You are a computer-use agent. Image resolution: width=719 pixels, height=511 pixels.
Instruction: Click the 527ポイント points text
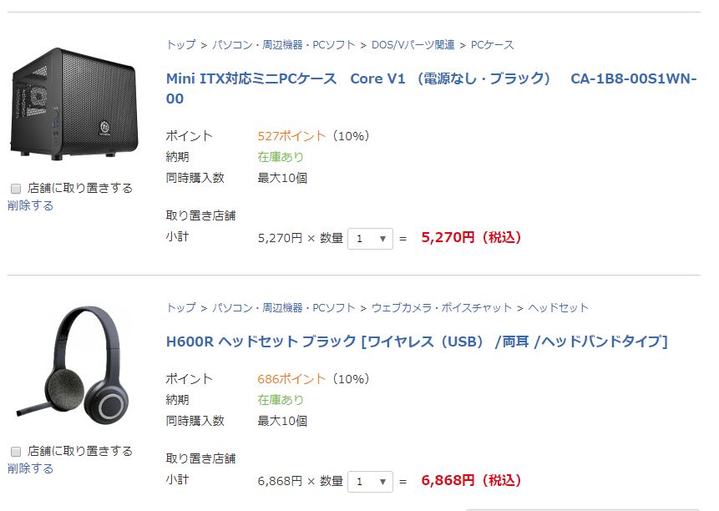[x=291, y=136]
